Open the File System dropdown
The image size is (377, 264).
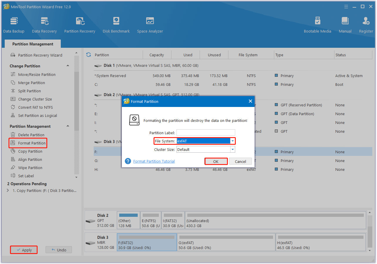(233, 141)
